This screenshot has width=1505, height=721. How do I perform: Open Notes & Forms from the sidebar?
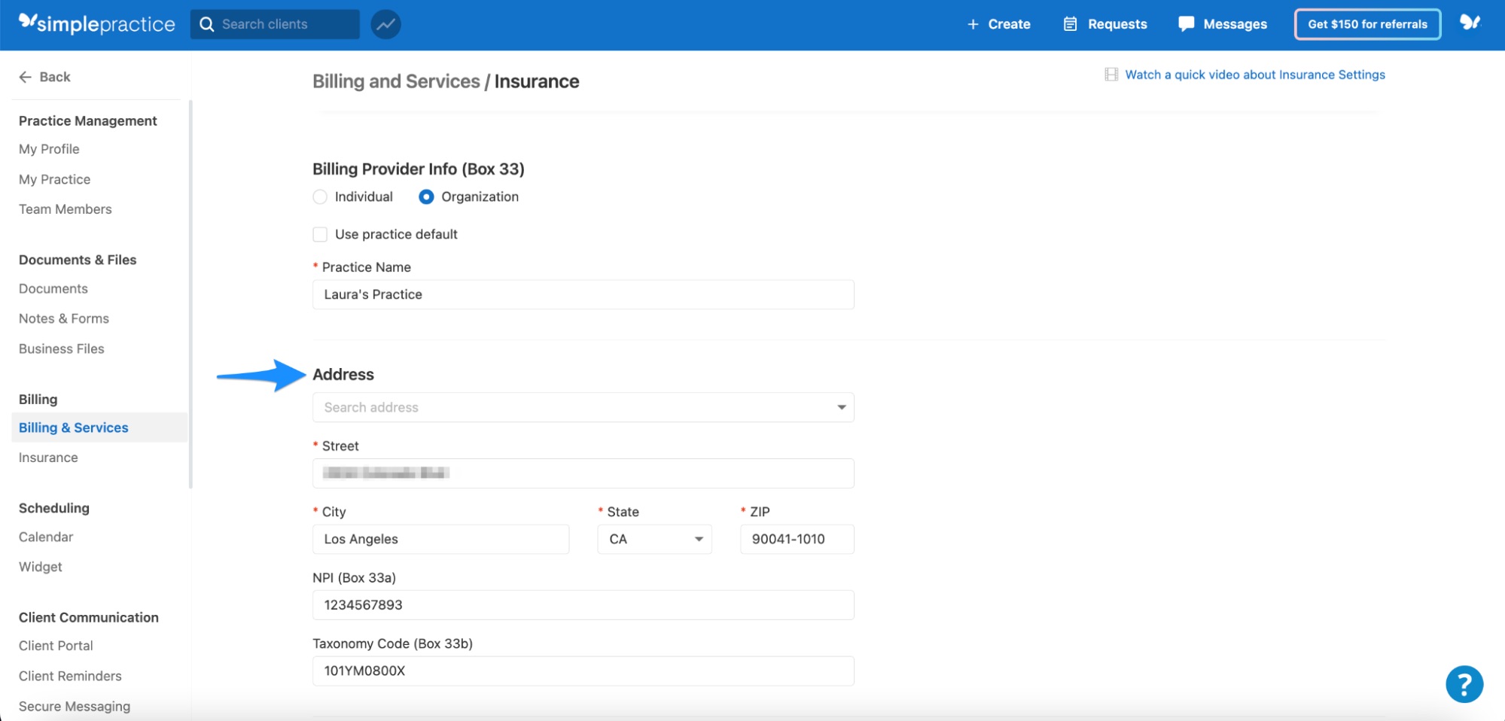click(x=63, y=318)
